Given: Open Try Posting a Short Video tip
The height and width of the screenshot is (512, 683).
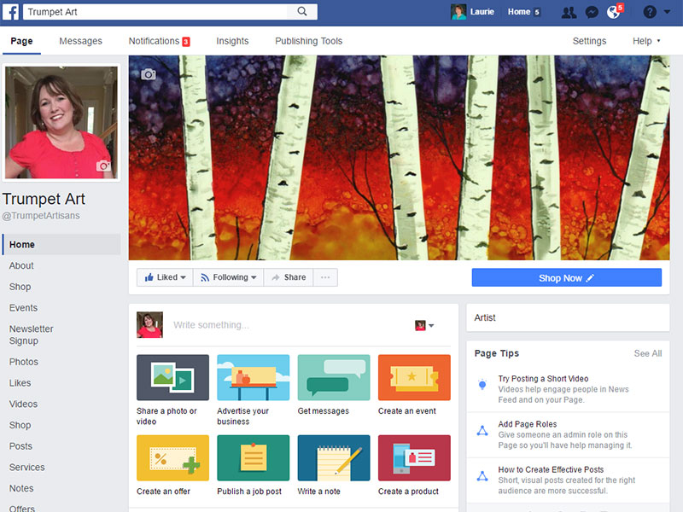Looking at the screenshot, I should [543, 379].
